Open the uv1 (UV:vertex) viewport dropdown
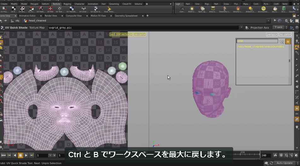 pyautogui.click(x=121, y=34)
